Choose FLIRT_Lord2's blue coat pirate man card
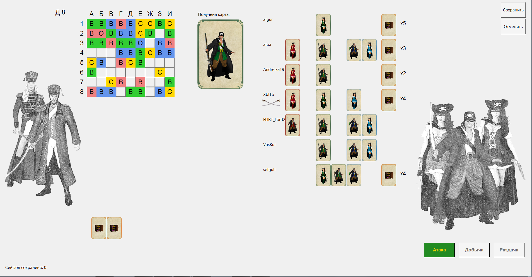This screenshot has width=532, height=277. (354, 125)
